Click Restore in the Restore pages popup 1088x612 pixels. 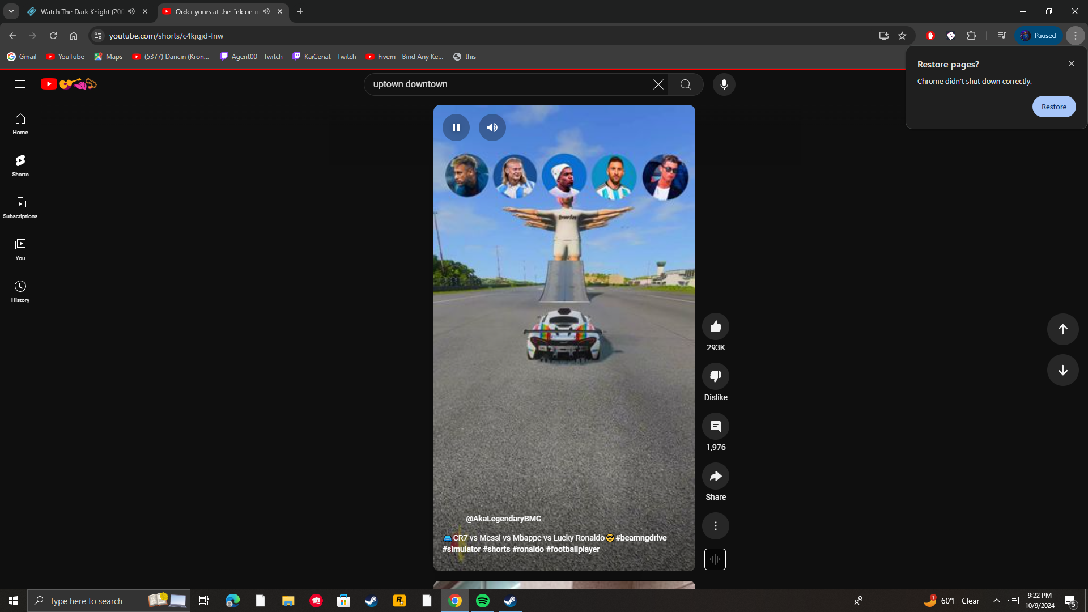point(1053,107)
